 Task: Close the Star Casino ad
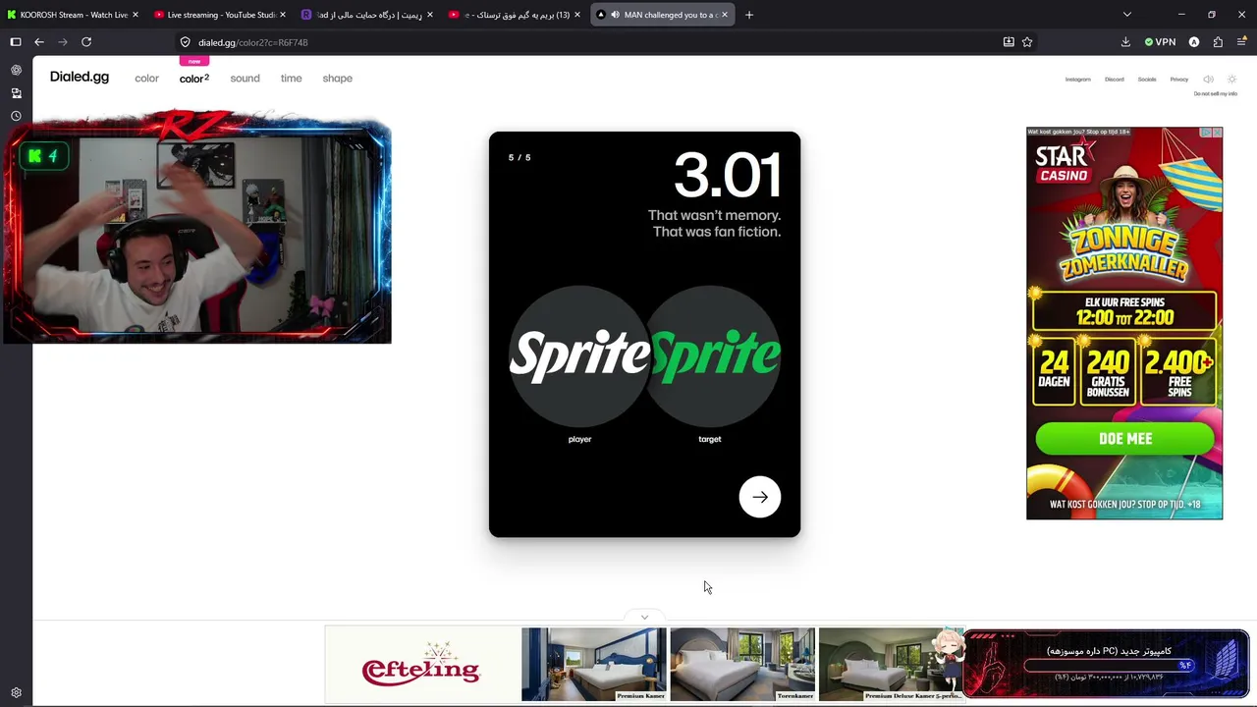click(x=1217, y=132)
